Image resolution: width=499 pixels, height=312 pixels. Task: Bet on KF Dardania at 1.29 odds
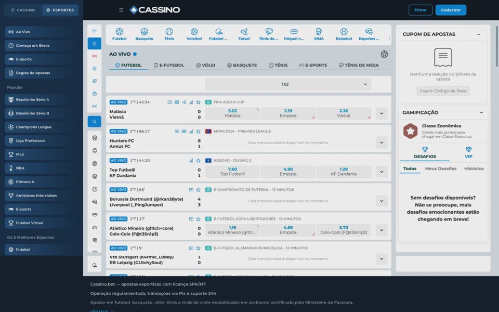344,172
